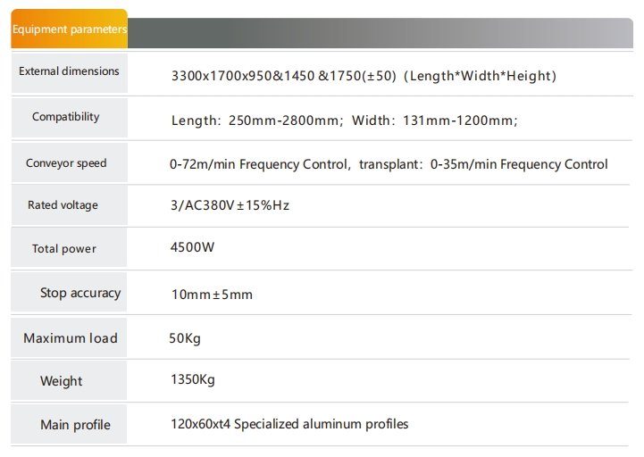
Task: Select the 120x60xt4 aluminum profiles text
Action: [x=289, y=424]
